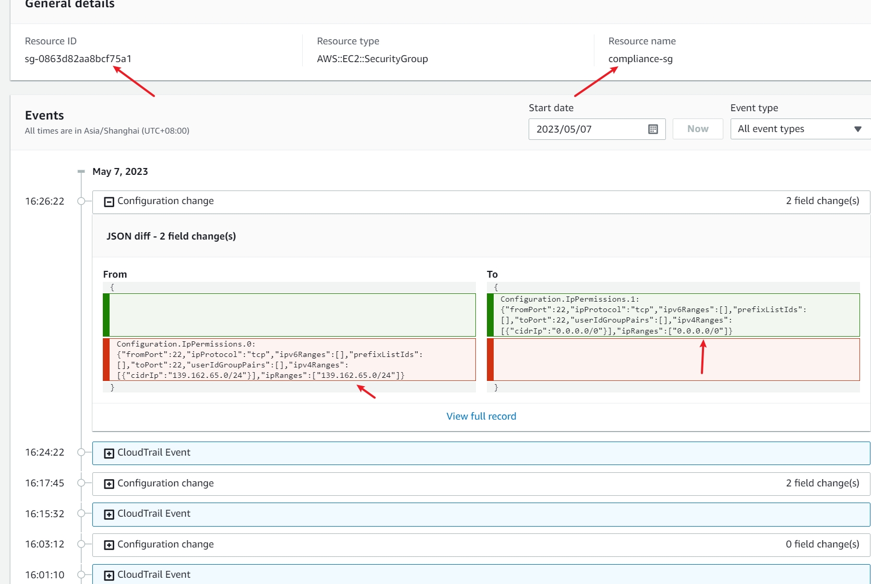Collapse the 16:26:22 Configuration change event

click(x=109, y=202)
